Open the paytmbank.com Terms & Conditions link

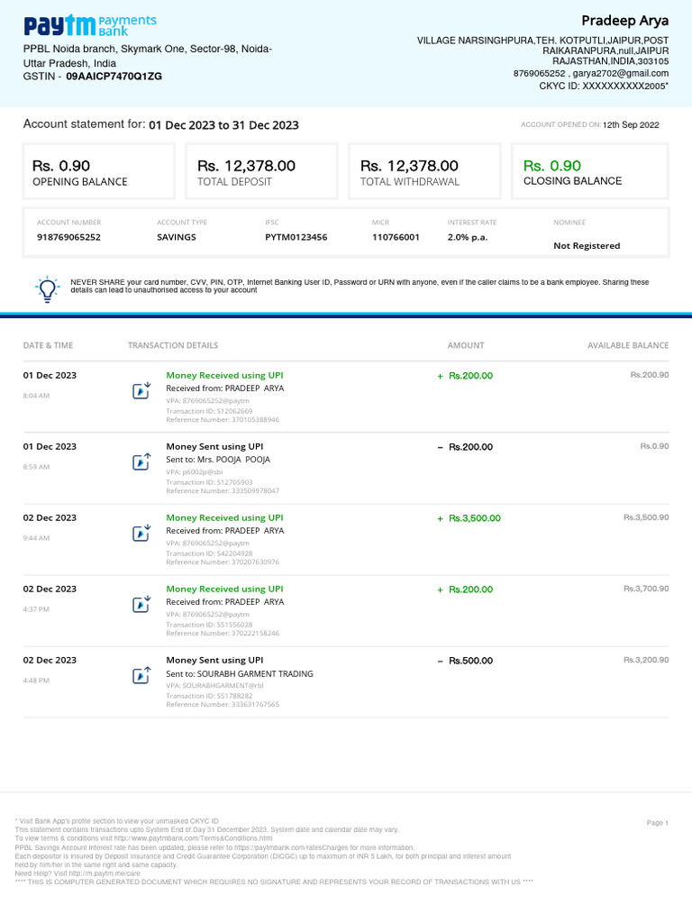[193, 838]
